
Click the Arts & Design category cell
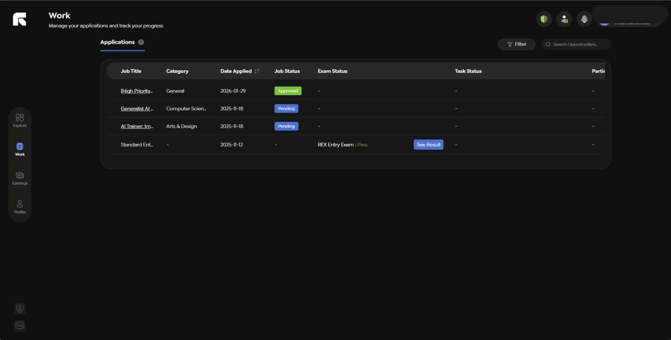tap(182, 126)
